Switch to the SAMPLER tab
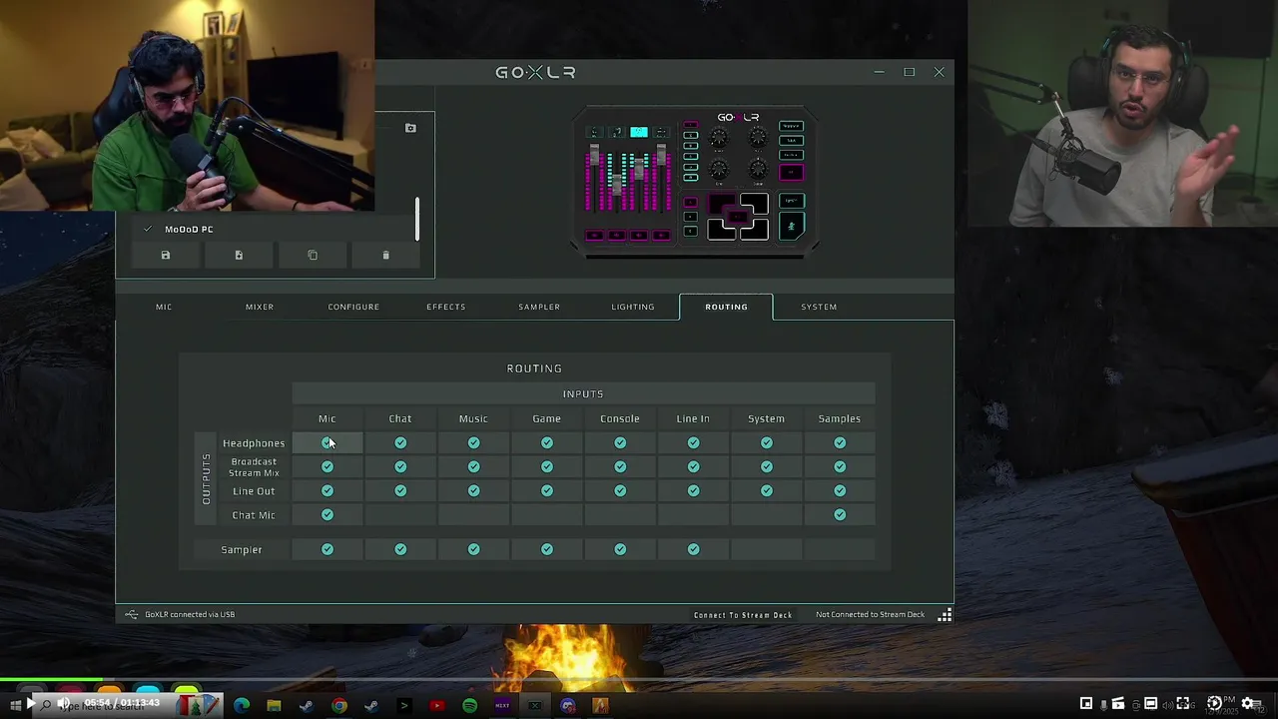Viewport: 1278px width, 719px height. [x=539, y=307]
